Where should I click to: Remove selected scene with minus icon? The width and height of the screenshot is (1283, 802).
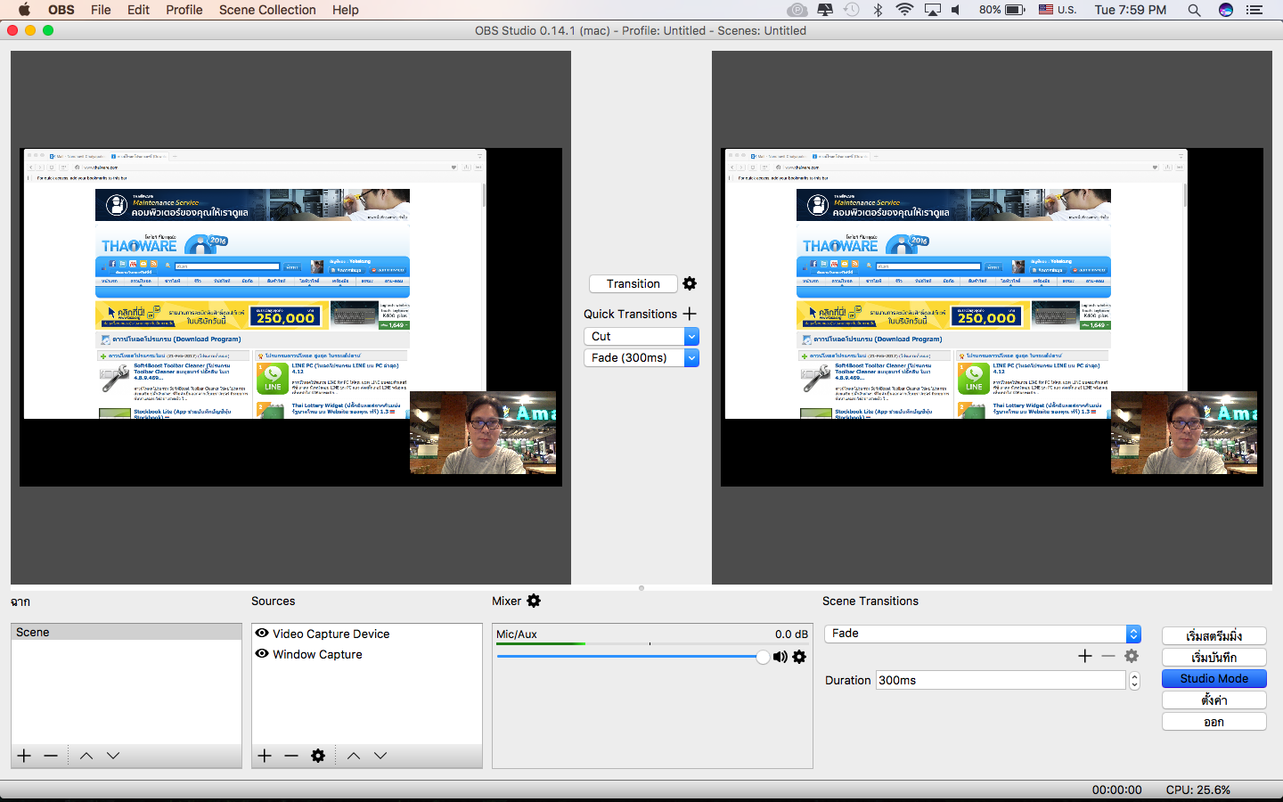point(51,756)
